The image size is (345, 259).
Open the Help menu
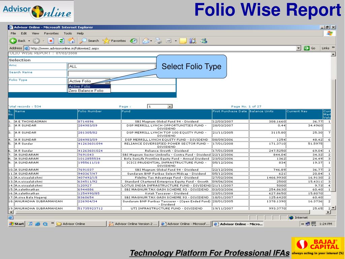point(80,33)
